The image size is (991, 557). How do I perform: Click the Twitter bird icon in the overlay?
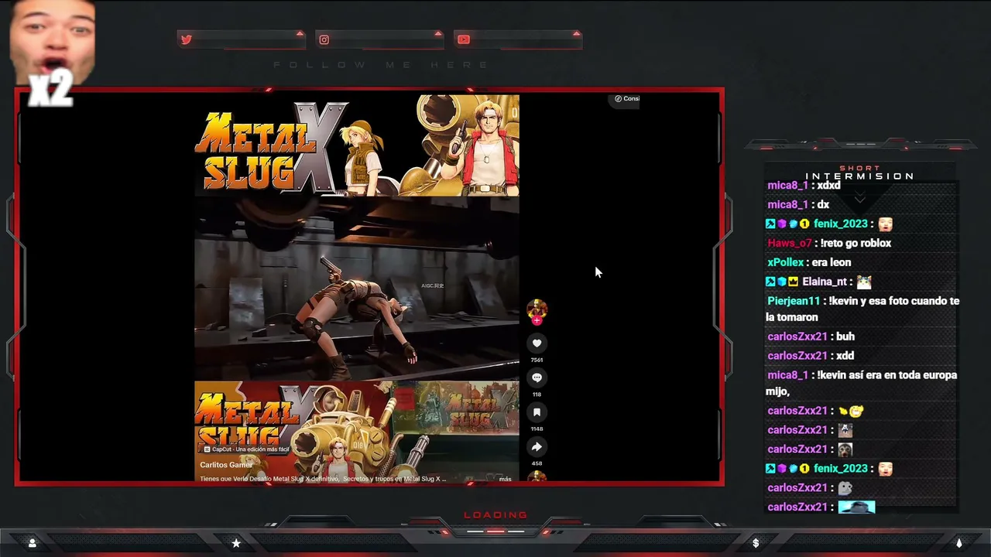[x=186, y=39]
